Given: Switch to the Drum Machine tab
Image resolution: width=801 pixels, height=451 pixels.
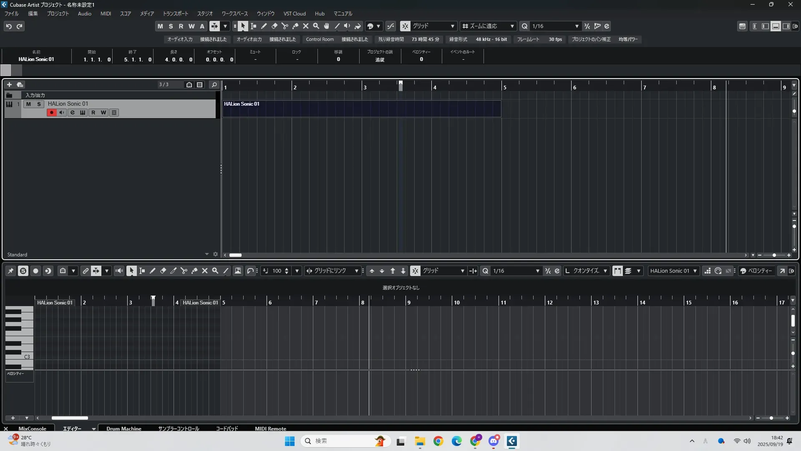Looking at the screenshot, I should [x=123, y=428].
